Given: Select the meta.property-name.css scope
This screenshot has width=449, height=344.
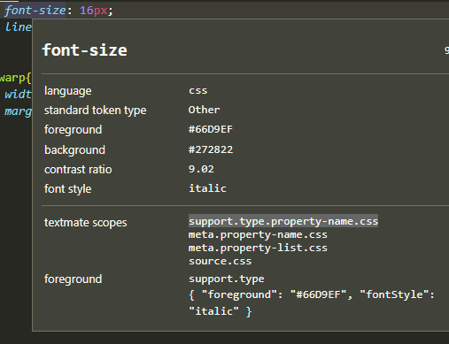Looking at the screenshot, I should pyautogui.click(x=258, y=234).
